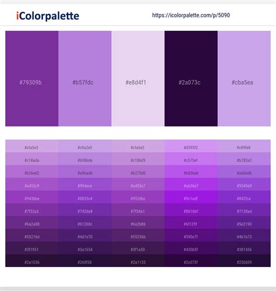276x291 pixels.
Task: Select the #79309b purple swatch
Action: point(32,79)
